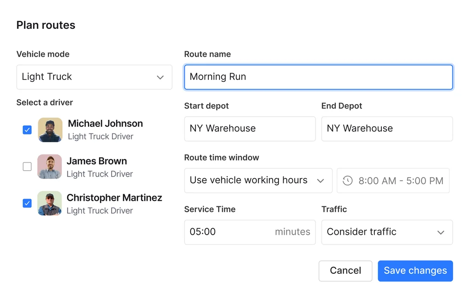Click the Vehicle mode label

click(x=43, y=54)
